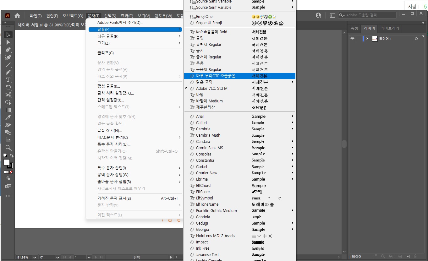Select the Eyedropper tool
Screen dimensions: 428x261
(8, 118)
